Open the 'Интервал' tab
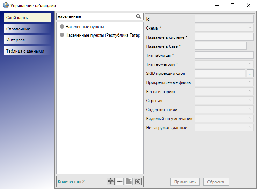The height and width of the screenshot is (189, 257). 28,40
